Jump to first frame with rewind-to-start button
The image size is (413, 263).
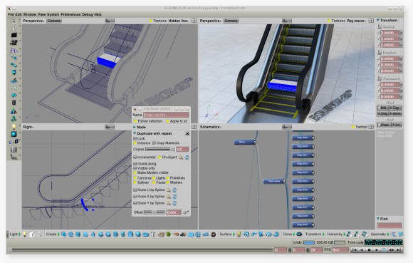[x=355, y=249]
